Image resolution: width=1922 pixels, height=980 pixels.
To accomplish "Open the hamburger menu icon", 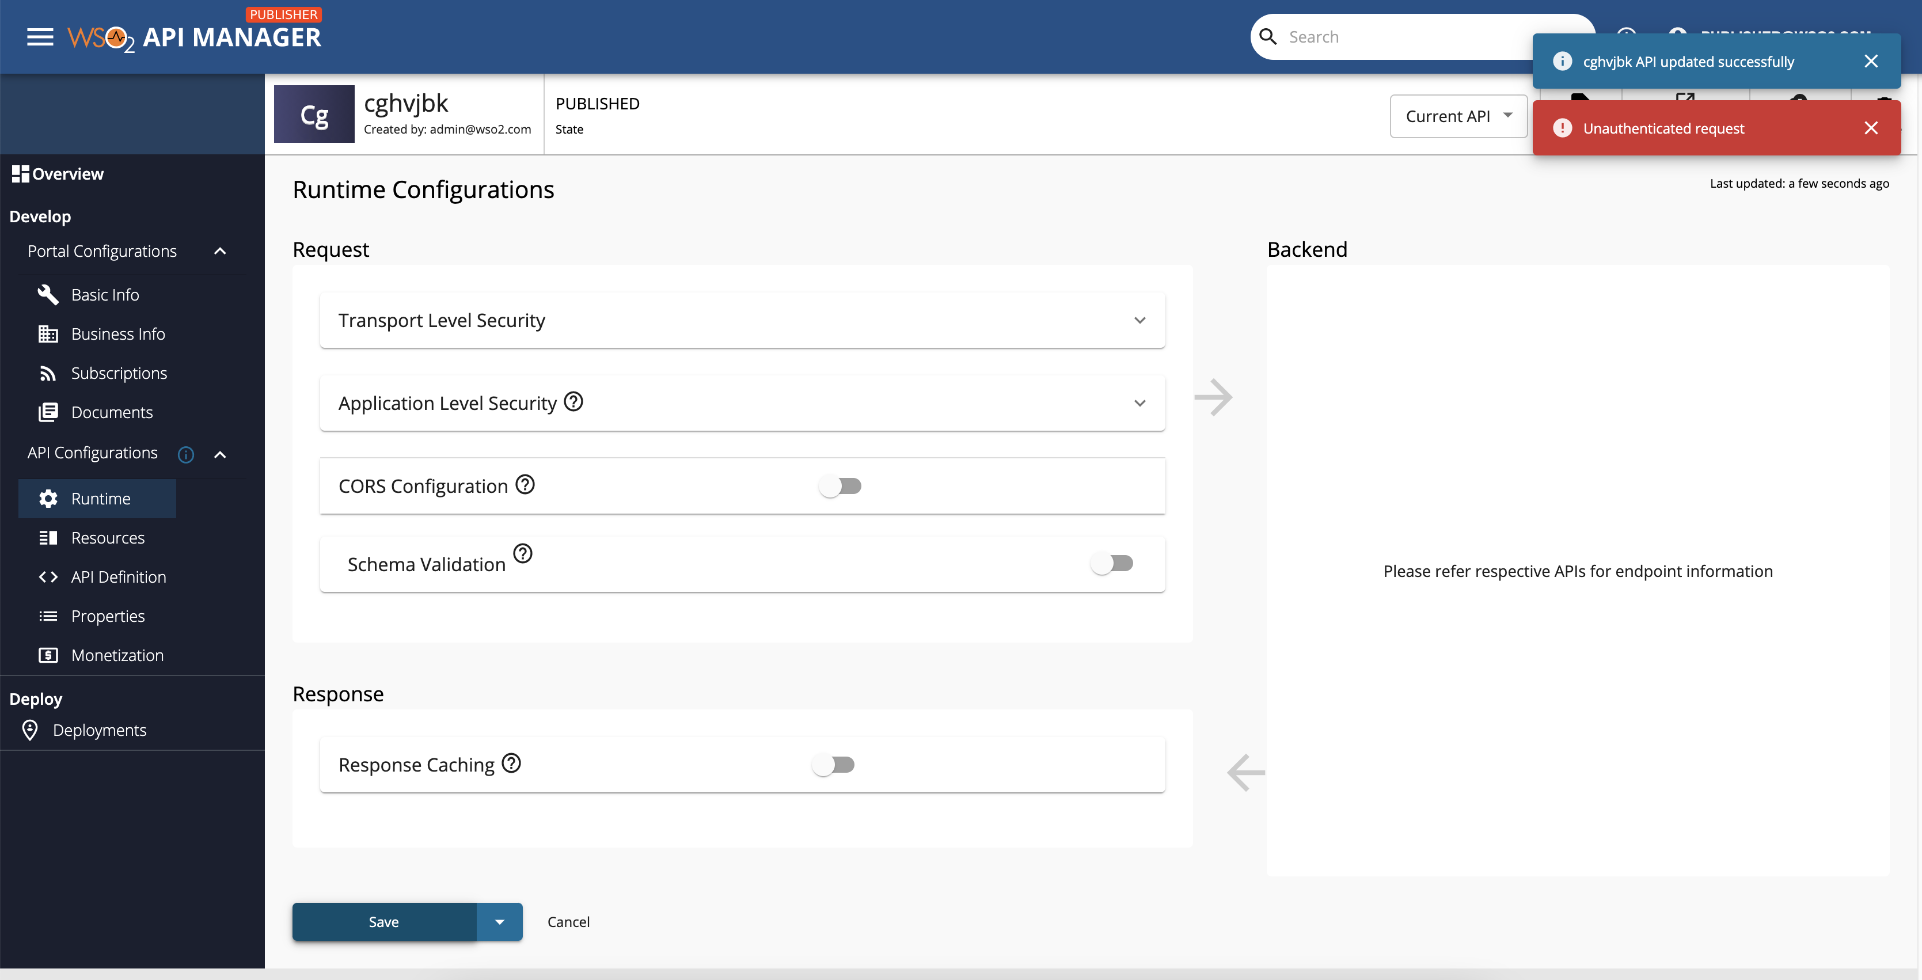I will [40, 37].
